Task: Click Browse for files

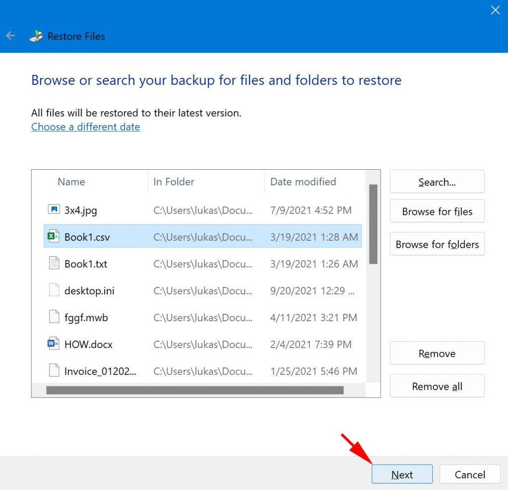Action: pyautogui.click(x=437, y=211)
